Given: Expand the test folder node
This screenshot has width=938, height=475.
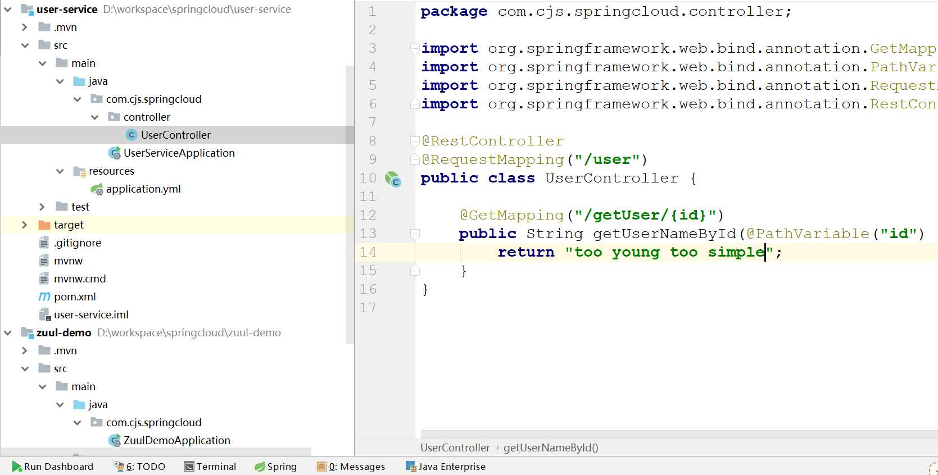Looking at the screenshot, I should 42,207.
